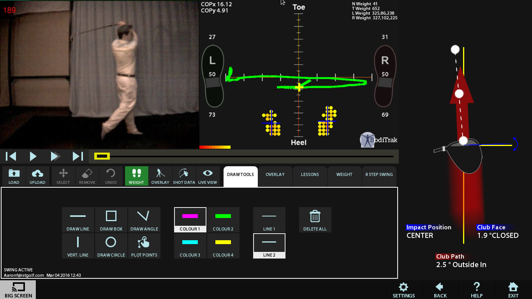532x299 pixels.
Task: Activate the Select tool
Action: [x=63, y=176]
